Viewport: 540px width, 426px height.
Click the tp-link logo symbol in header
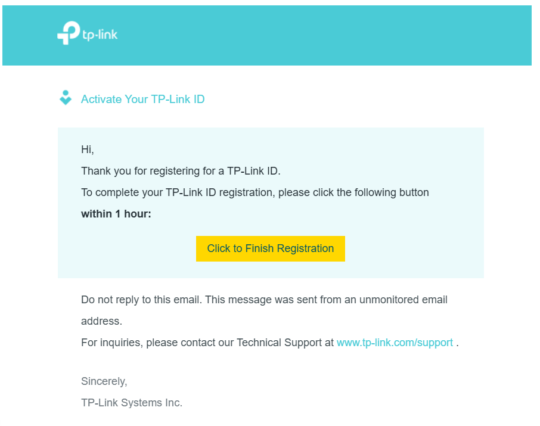[x=69, y=33]
